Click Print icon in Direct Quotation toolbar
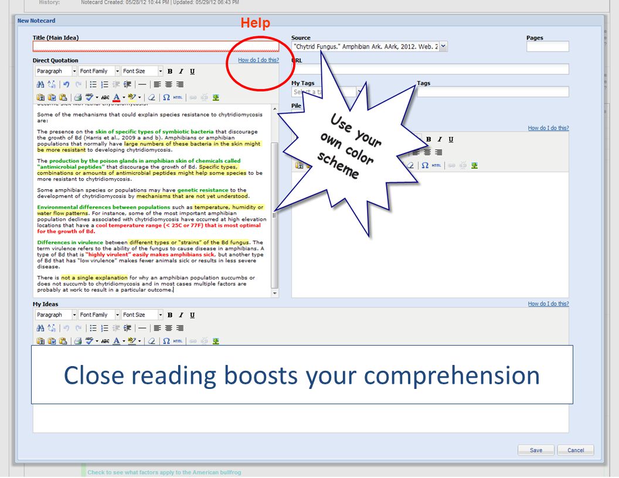This screenshot has width=619, height=478. pyautogui.click(x=78, y=97)
